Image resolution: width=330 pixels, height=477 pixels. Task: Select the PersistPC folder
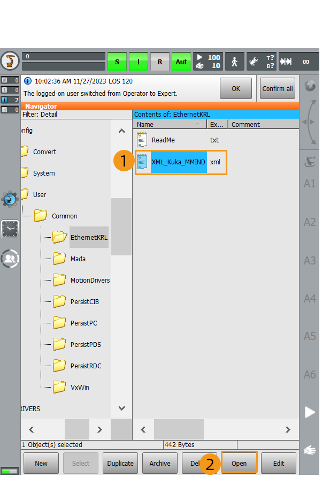click(x=83, y=323)
